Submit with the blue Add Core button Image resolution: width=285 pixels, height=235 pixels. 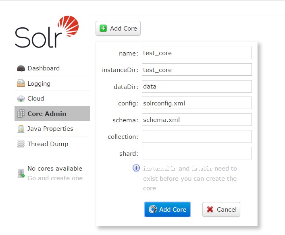coord(167,209)
